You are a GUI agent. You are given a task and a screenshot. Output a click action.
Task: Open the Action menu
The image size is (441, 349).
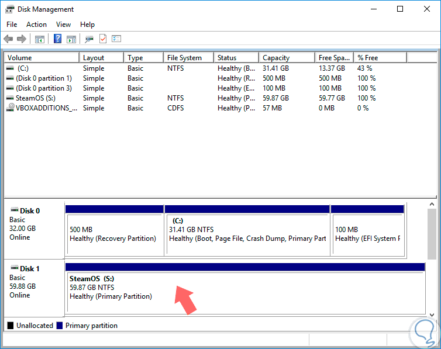pos(37,25)
